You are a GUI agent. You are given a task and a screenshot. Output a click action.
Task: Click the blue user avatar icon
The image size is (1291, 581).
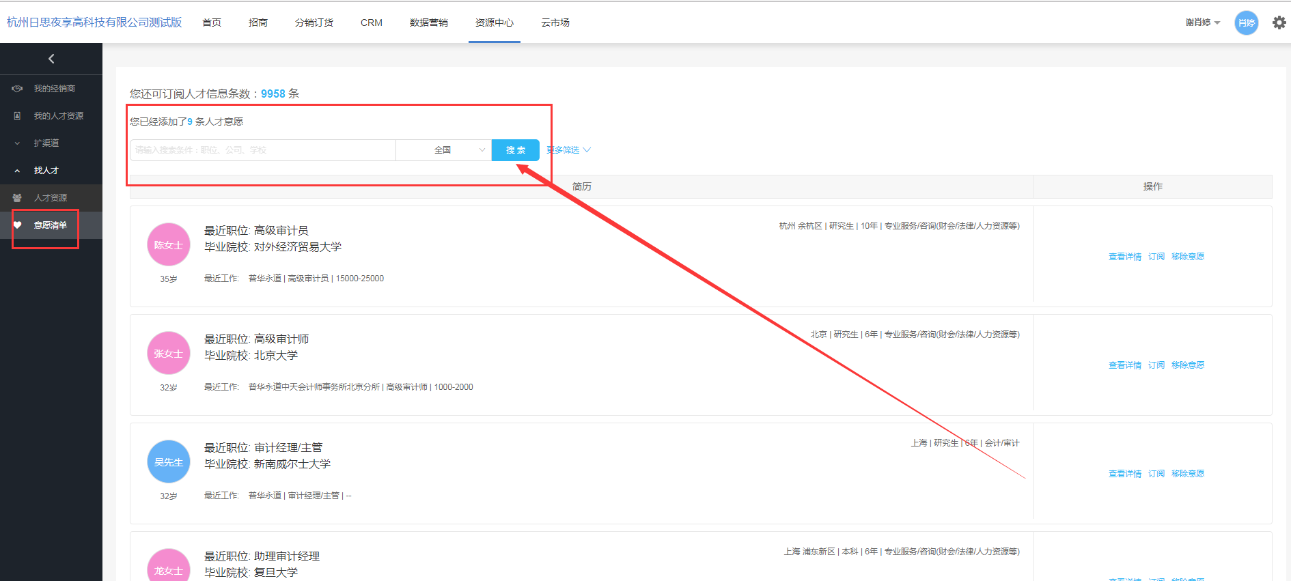[x=1246, y=23]
